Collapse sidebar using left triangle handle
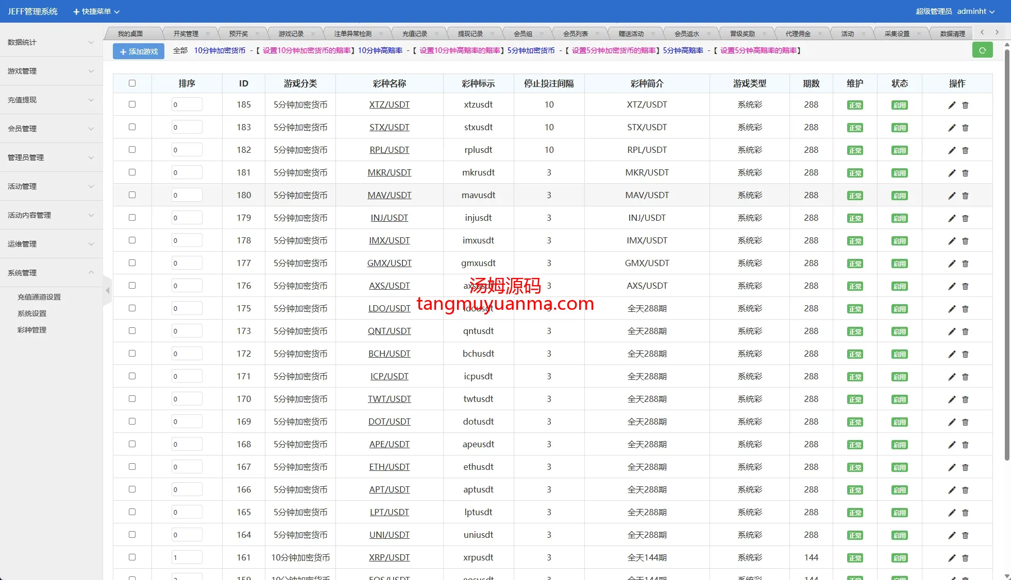This screenshot has width=1011, height=580. click(x=108, y=291)
